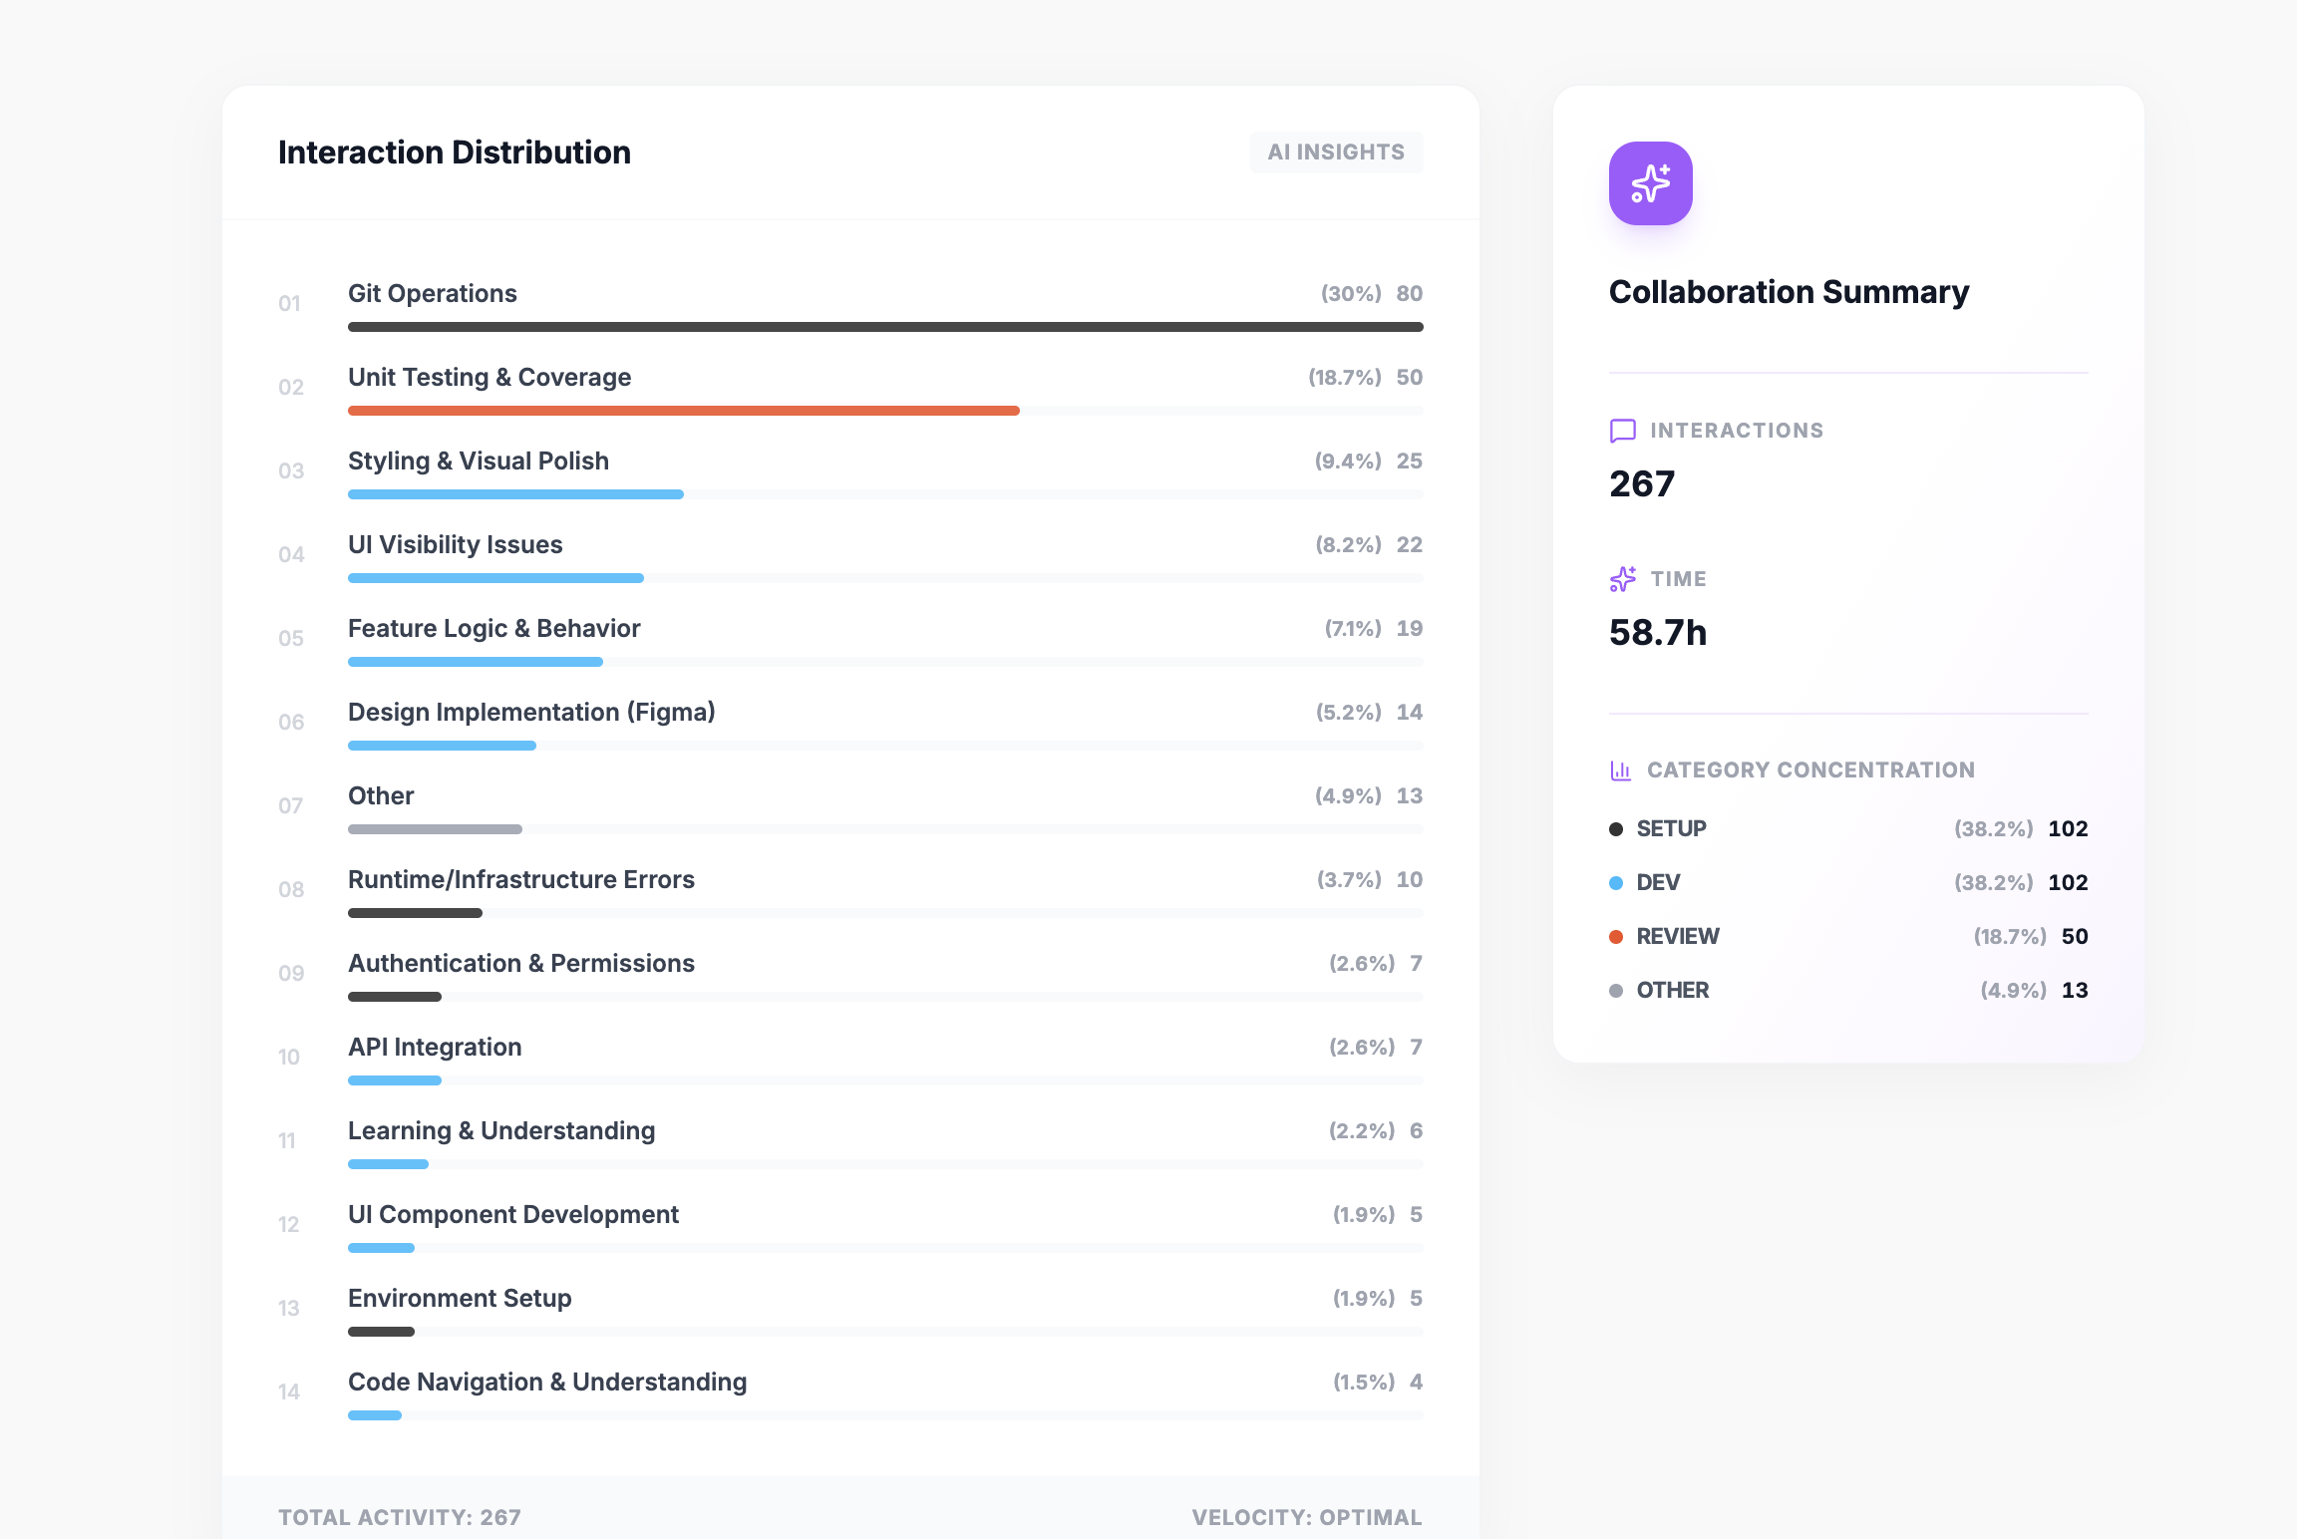
Task: Click the Total Activity: 267 footer text
Action: [x=399, y=1517]
